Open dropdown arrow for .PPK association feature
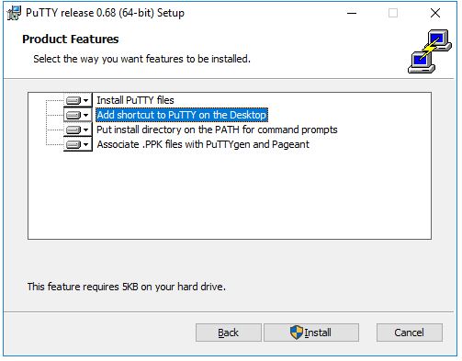Viewport: 462px width, 361px height. pyautogui.click(x=86, y=144)
